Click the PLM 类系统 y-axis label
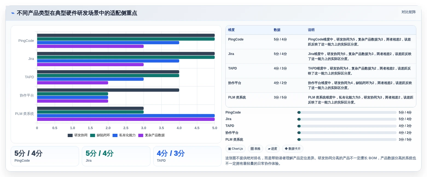The height and width of the screenshot is (177, 427). coord(25,114)
